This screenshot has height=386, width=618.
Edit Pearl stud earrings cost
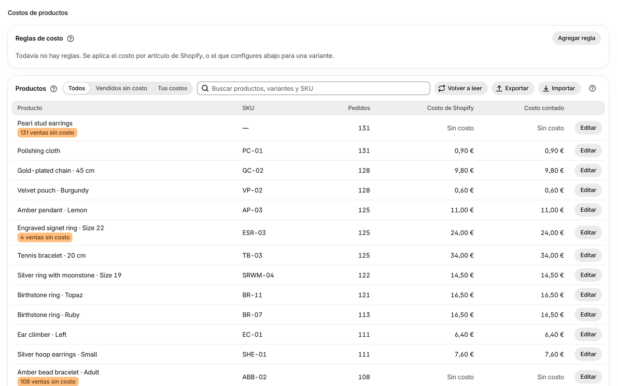[x=588, y=128]
